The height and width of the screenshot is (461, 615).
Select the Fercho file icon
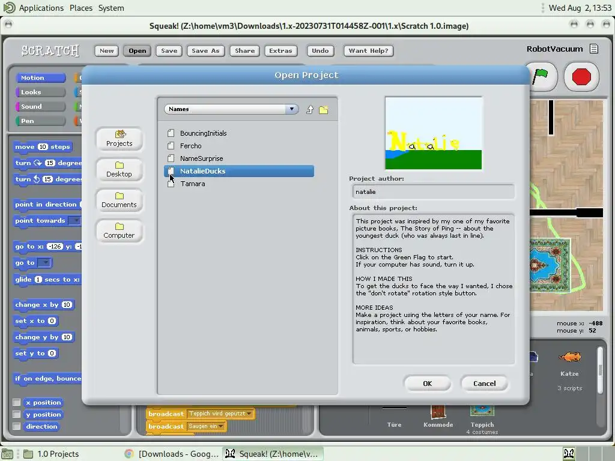pyautogui.click(x=171, y=146)
